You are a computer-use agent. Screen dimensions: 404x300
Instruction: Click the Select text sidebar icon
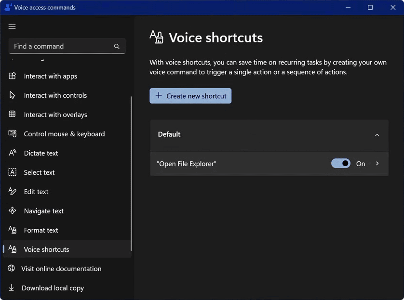click(12, 172)
